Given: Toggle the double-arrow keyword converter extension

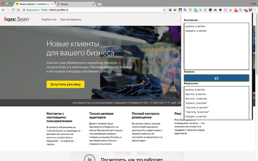Looking at the screenshot, I should pos(250,10).
